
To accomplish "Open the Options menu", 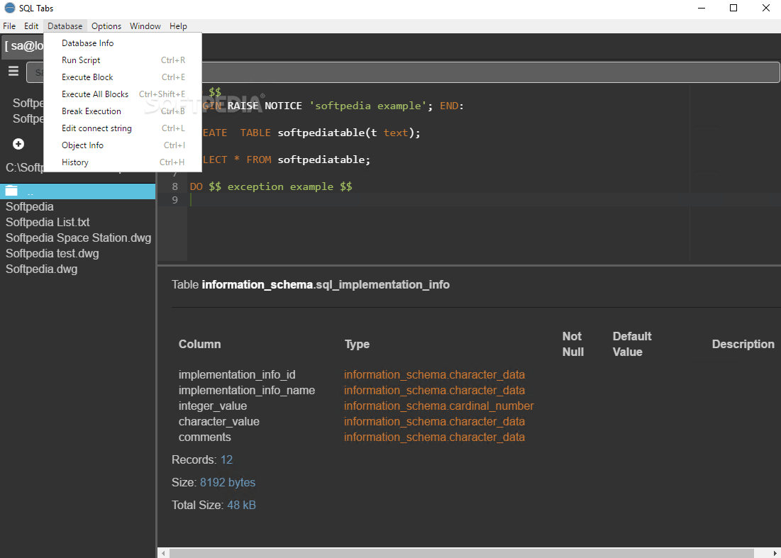I will 106,26.
